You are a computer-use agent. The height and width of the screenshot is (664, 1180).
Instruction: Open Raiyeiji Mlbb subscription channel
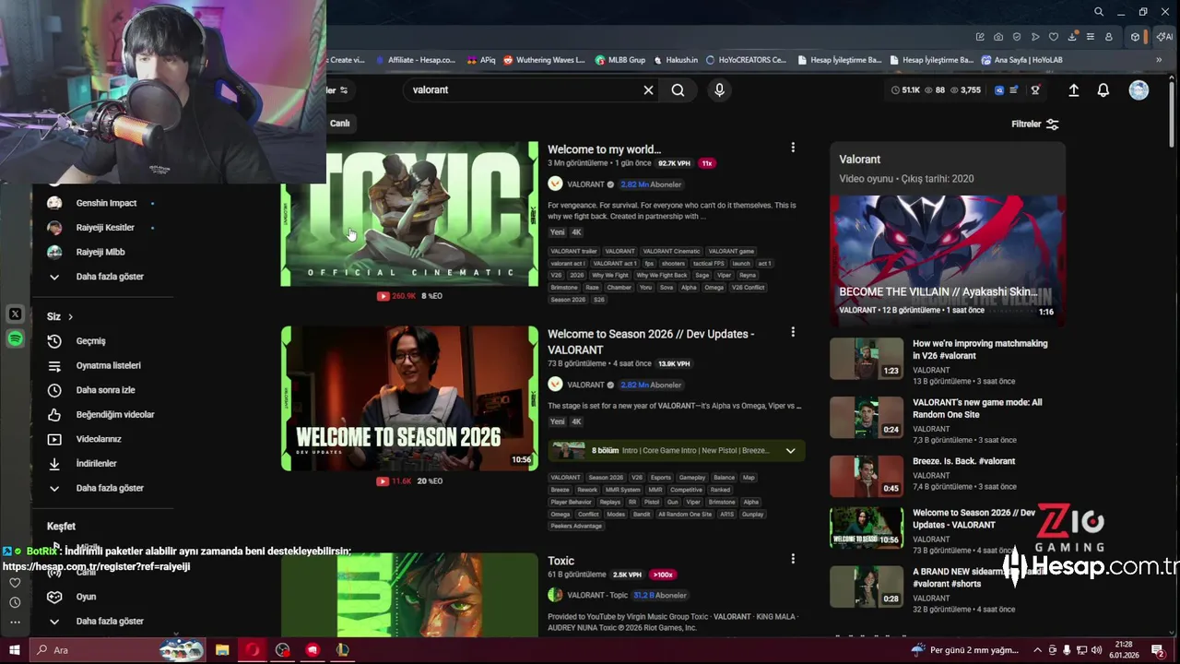click(100, 252)
